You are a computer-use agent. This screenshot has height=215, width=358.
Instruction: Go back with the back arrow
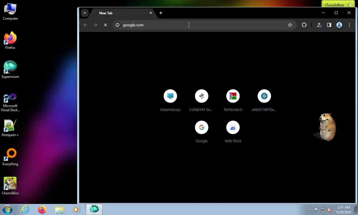(x=85, y=25)
